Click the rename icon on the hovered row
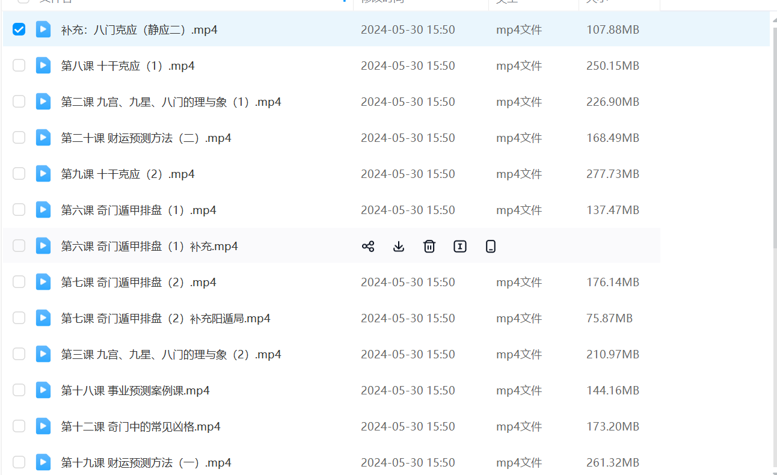 coord(460,246)
